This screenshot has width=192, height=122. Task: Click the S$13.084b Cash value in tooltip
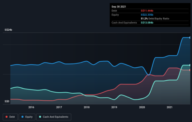149,23
